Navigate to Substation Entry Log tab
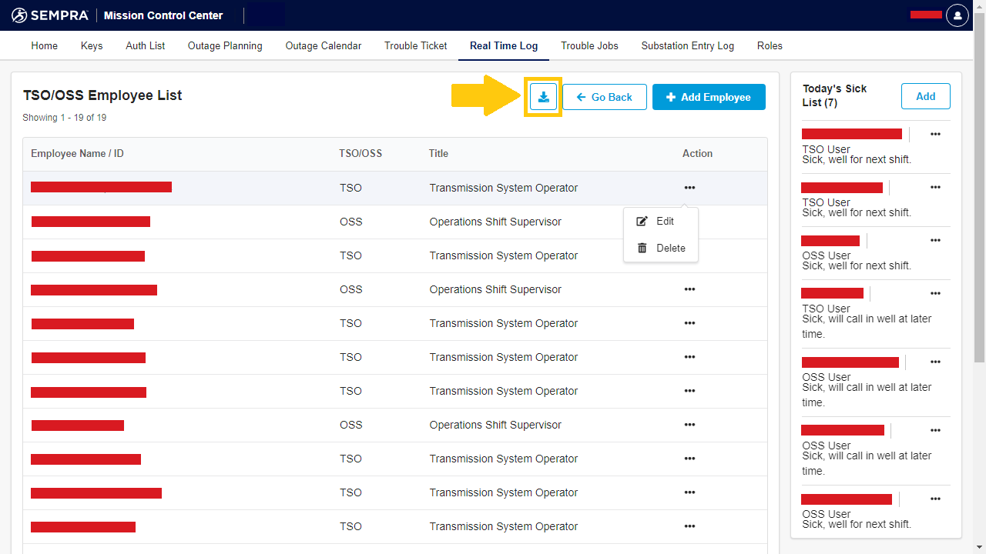The height and width of the screenshot is (554, 986). 687,46
